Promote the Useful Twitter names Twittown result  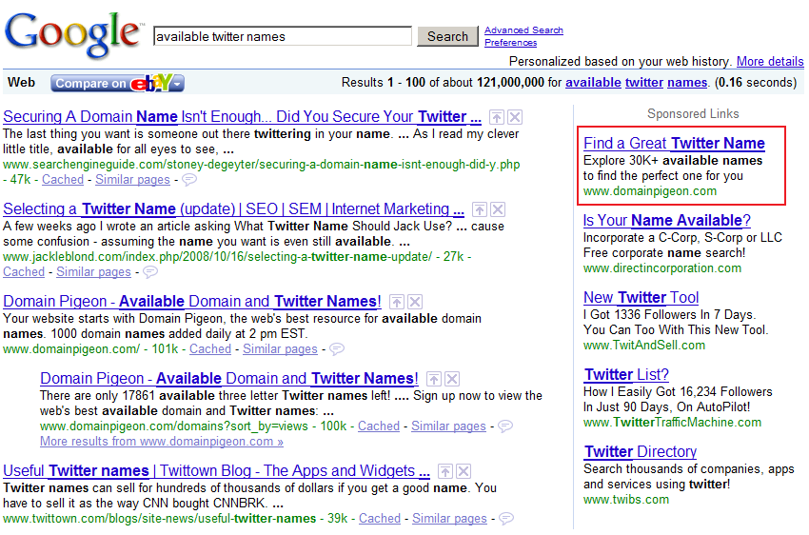coord(444,471)
